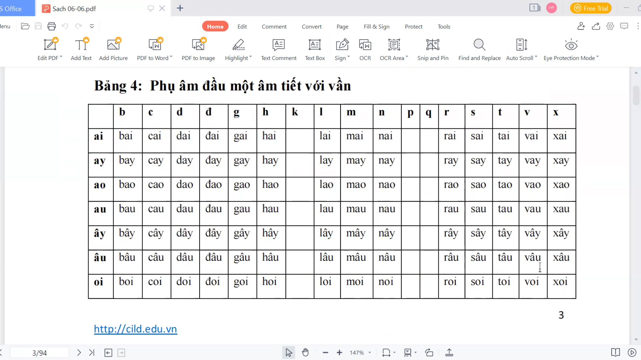Open Find and Replace tool

click(x=479, y=48)
